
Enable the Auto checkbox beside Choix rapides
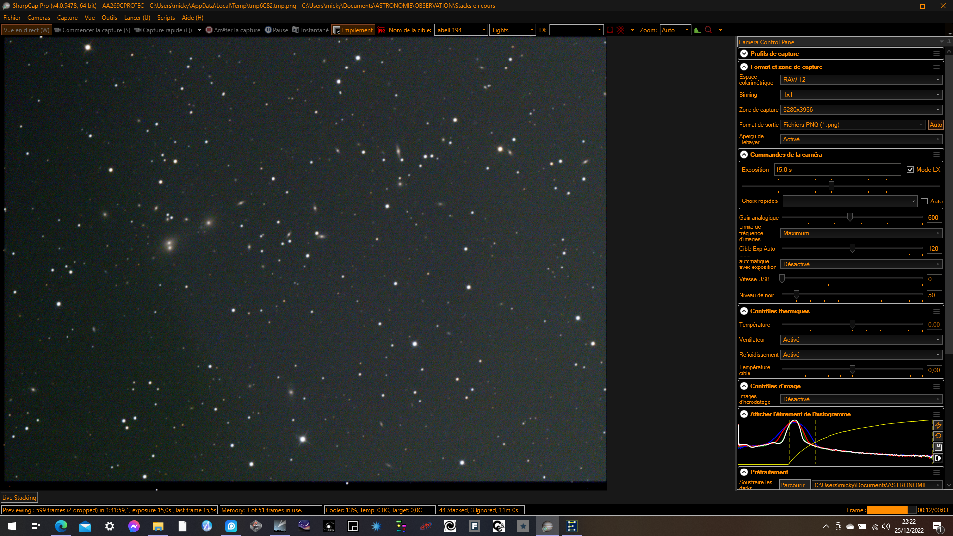(x=924, y=201)
